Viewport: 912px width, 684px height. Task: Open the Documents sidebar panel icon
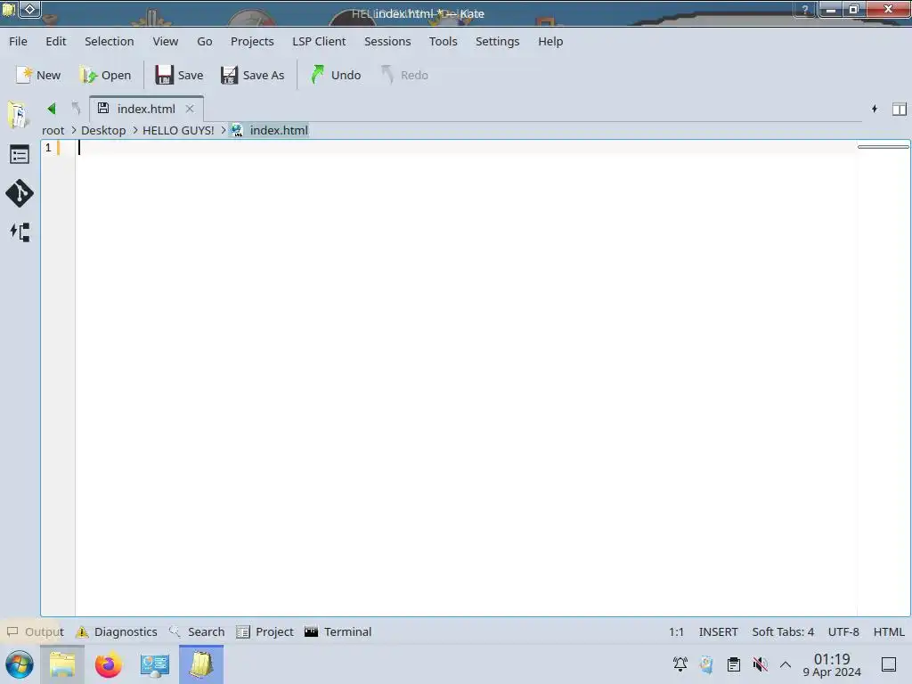point(19,115)
